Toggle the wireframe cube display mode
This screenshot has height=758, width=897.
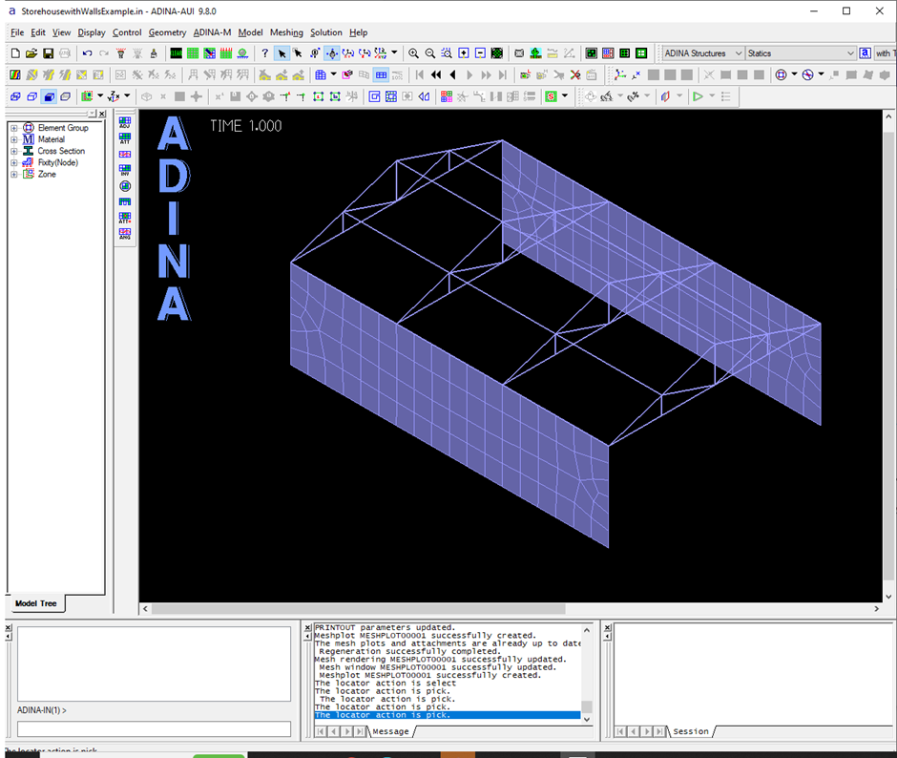click(15, 96)
